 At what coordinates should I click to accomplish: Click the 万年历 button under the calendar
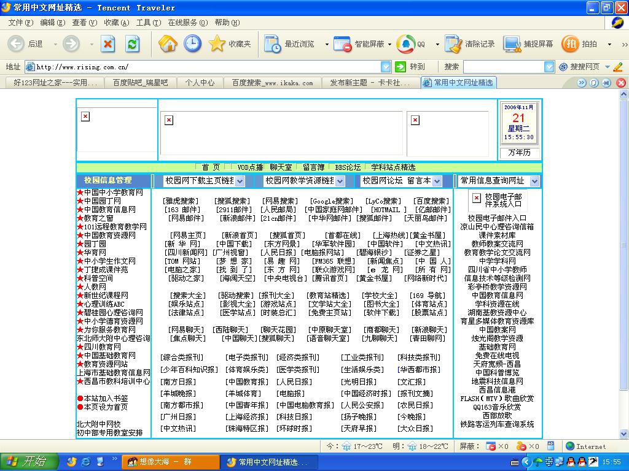(x=519, y=153)
